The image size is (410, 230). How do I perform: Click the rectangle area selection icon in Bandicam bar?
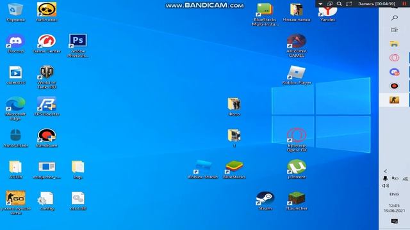pos(348,4)
